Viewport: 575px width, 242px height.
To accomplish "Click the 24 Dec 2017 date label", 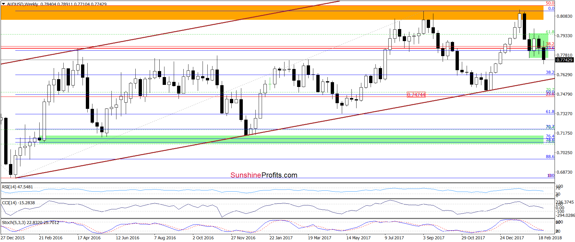I will [512, 238].
